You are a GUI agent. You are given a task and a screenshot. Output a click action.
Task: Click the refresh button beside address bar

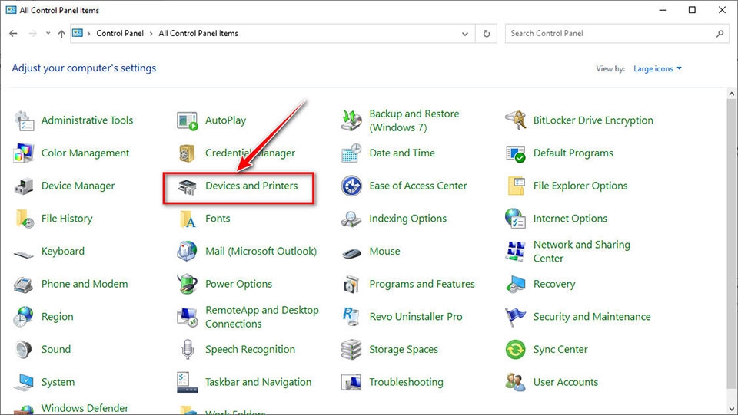pyautogui.click(x=487, y=34)
